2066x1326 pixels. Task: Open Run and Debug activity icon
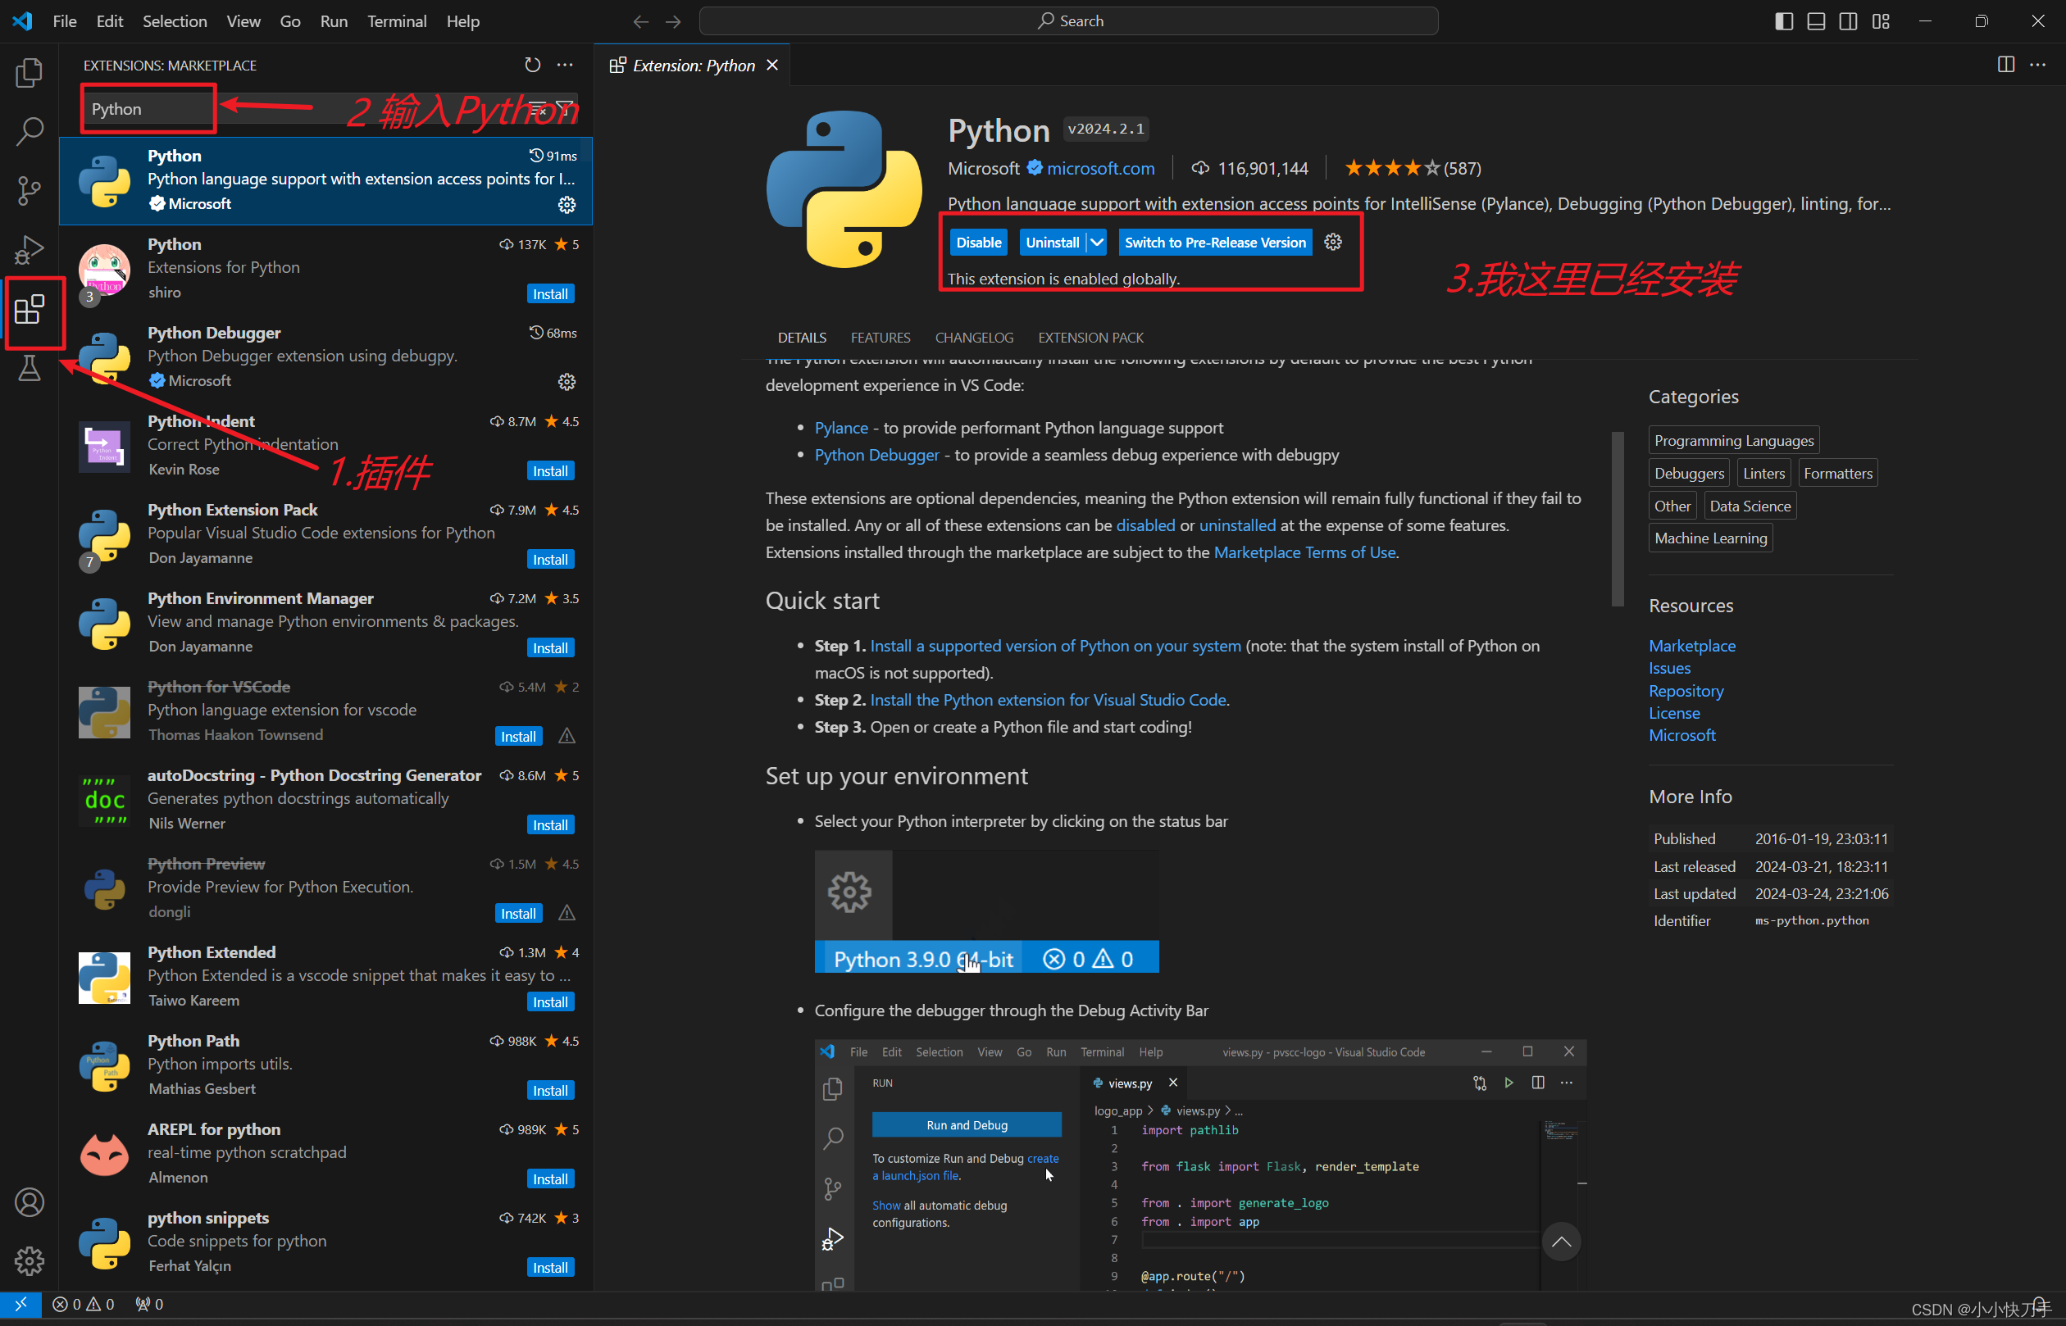(x=30, y=250)
